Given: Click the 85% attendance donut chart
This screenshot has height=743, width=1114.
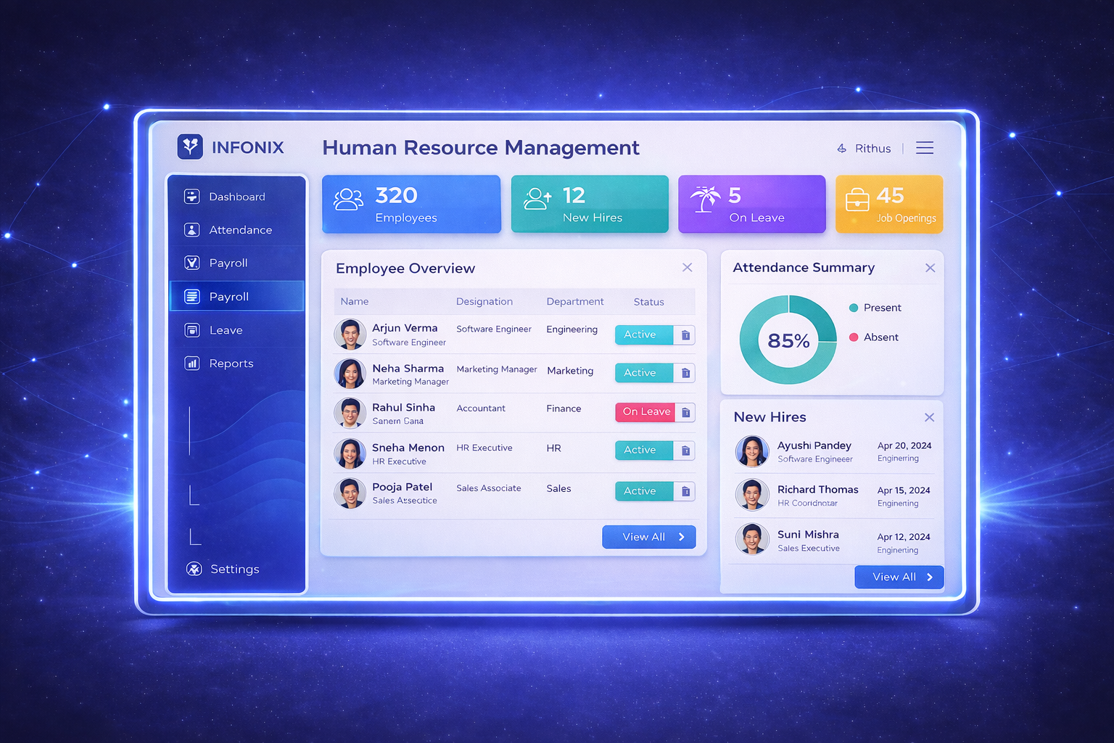Looking at the screenshot, I should (x=788, y=339).
